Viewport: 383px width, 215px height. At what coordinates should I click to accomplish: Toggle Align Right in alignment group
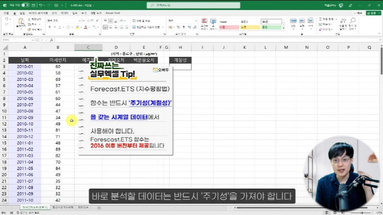116,27
